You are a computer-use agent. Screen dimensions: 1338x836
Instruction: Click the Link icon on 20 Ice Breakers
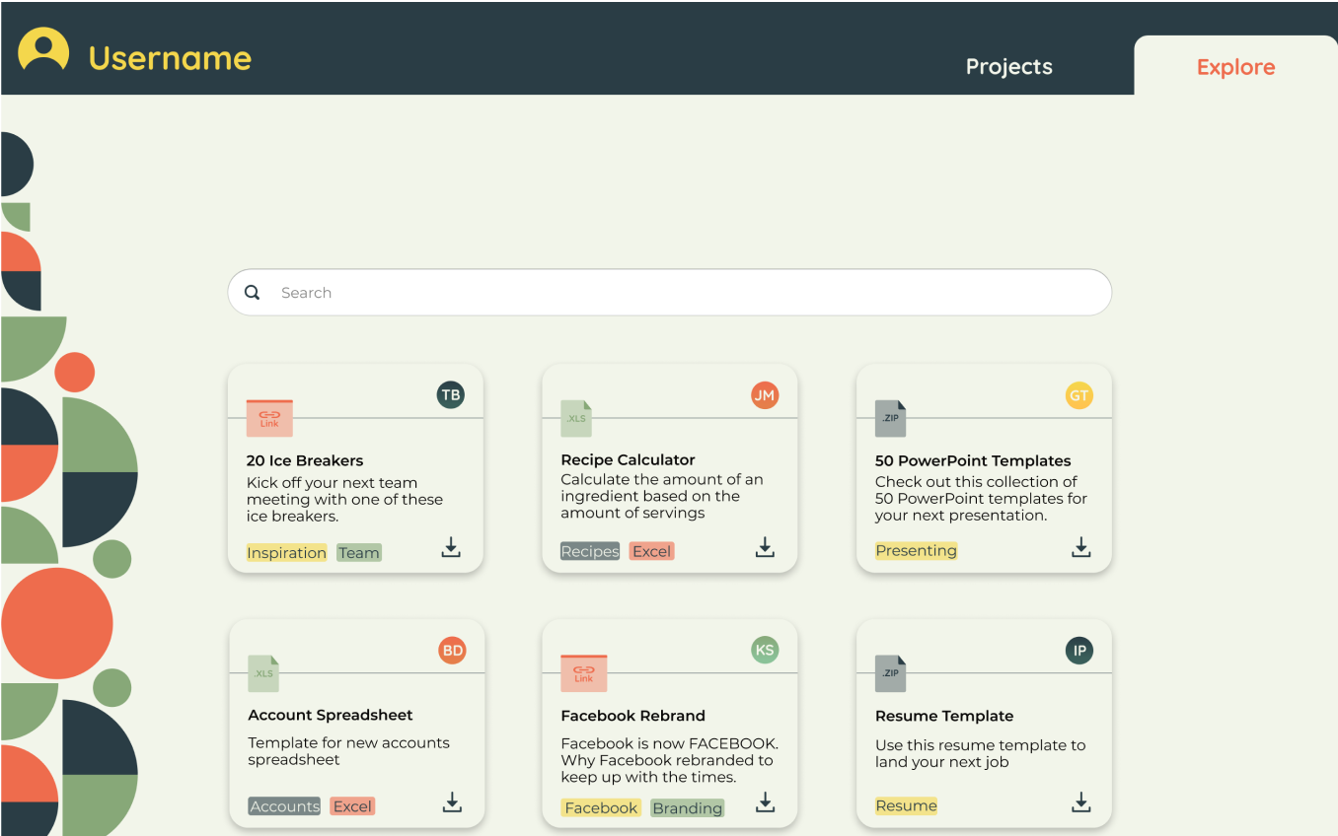point(269,418)
